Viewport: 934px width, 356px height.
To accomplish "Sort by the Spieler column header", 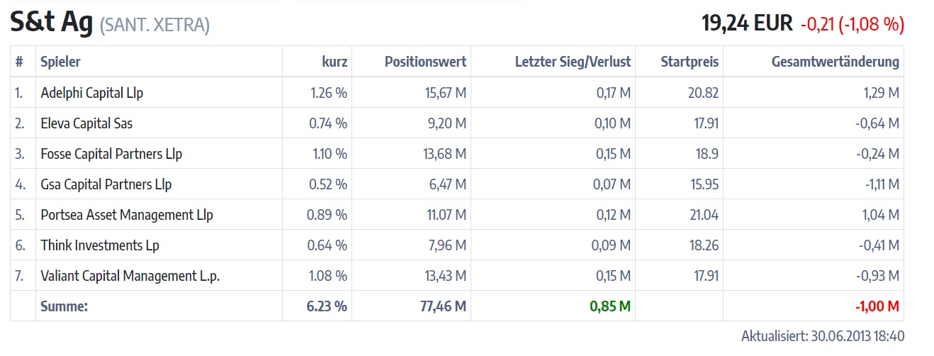I will pos(60,62).
